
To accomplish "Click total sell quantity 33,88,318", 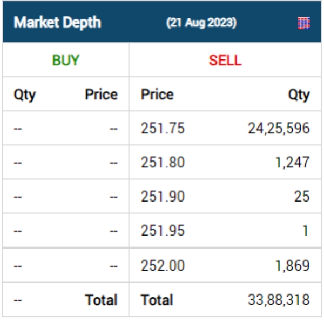I will [x=279, y=300].
